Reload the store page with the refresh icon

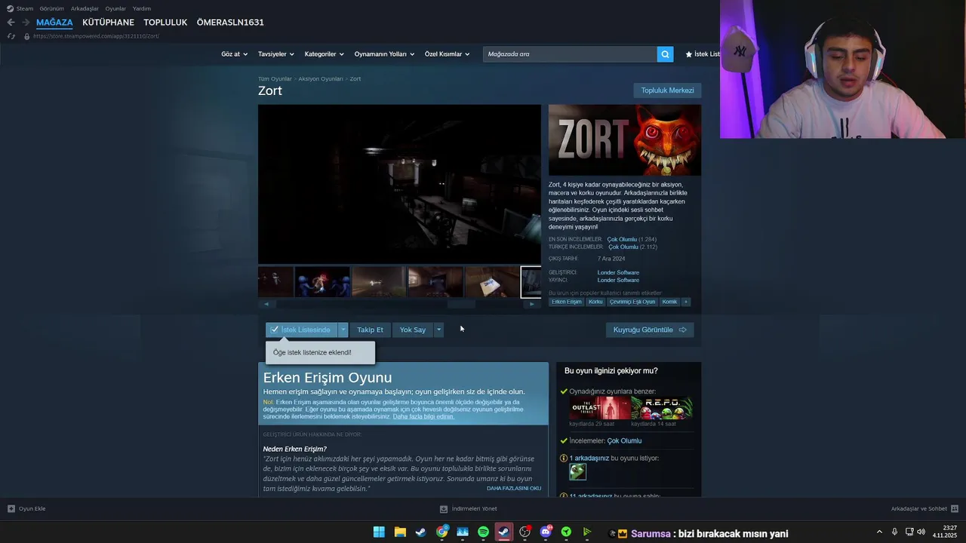[11, 36]
